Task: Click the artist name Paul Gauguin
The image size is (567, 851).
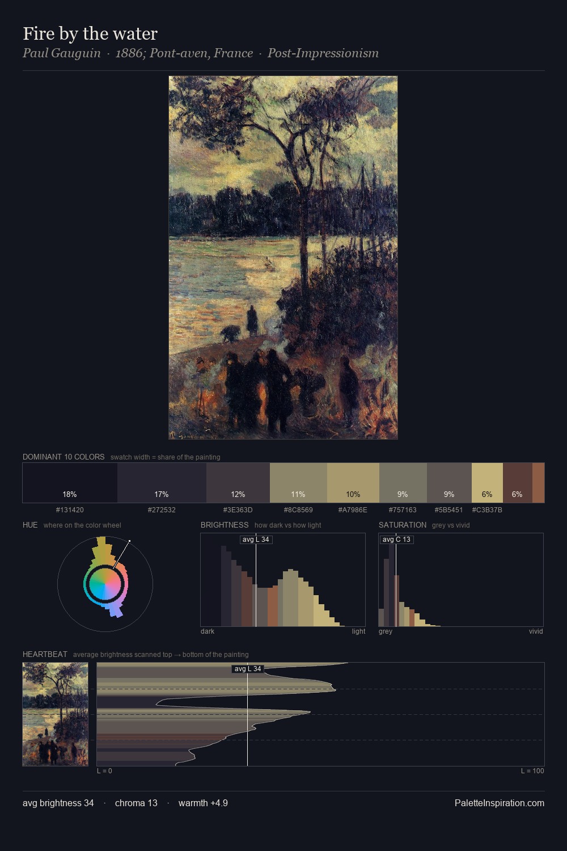Action: (62, 53)
